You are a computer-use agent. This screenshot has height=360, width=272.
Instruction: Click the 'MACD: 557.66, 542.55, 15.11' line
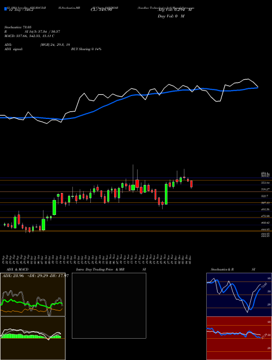click(29, 36)
